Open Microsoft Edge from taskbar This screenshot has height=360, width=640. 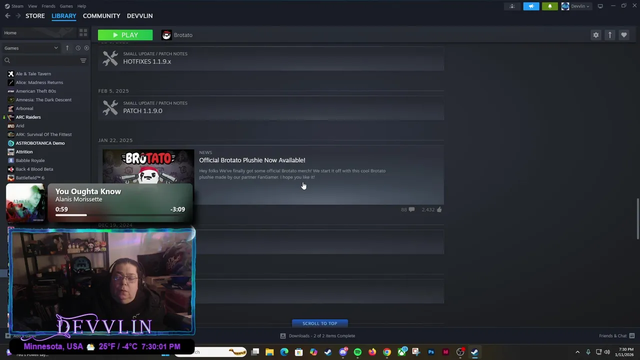pyautogui.click(x=284, y=352)
